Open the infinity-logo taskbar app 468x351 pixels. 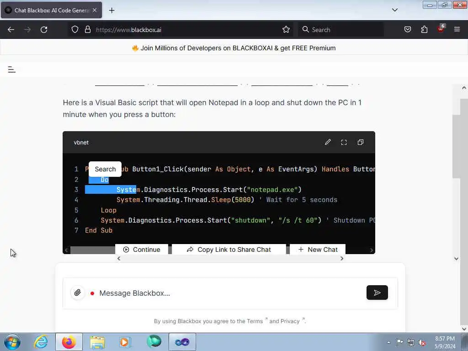pos(182,342)
